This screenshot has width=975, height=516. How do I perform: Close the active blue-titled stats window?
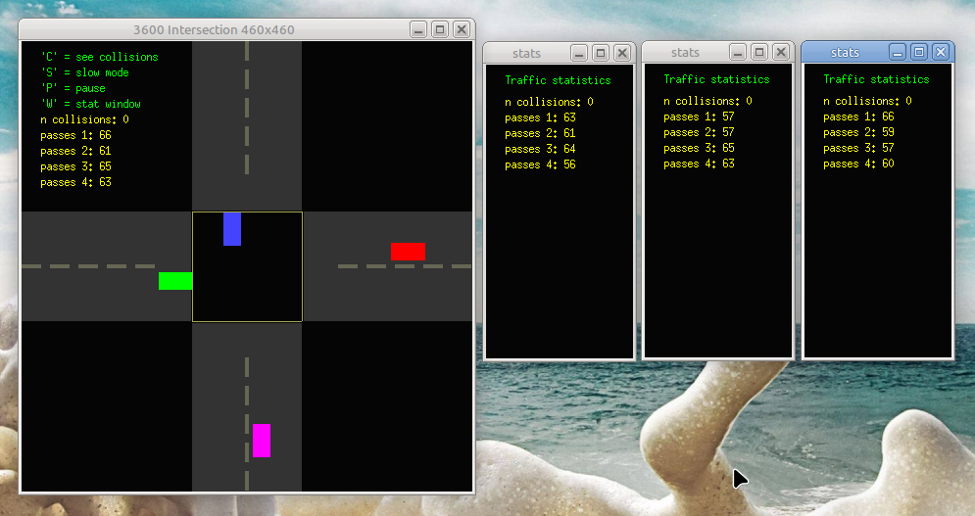pos(941,52)
